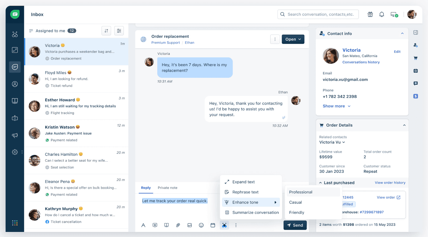
Task: Click the monitor status icon in top bar
Action: (394, 14)
